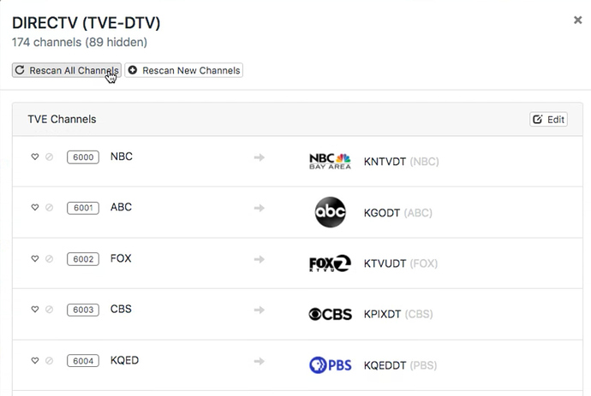Image resolution: width=591 pixels, height=396 pixels.
Task: Click the NBC Bay Area logo
Action: coord(330,161)
